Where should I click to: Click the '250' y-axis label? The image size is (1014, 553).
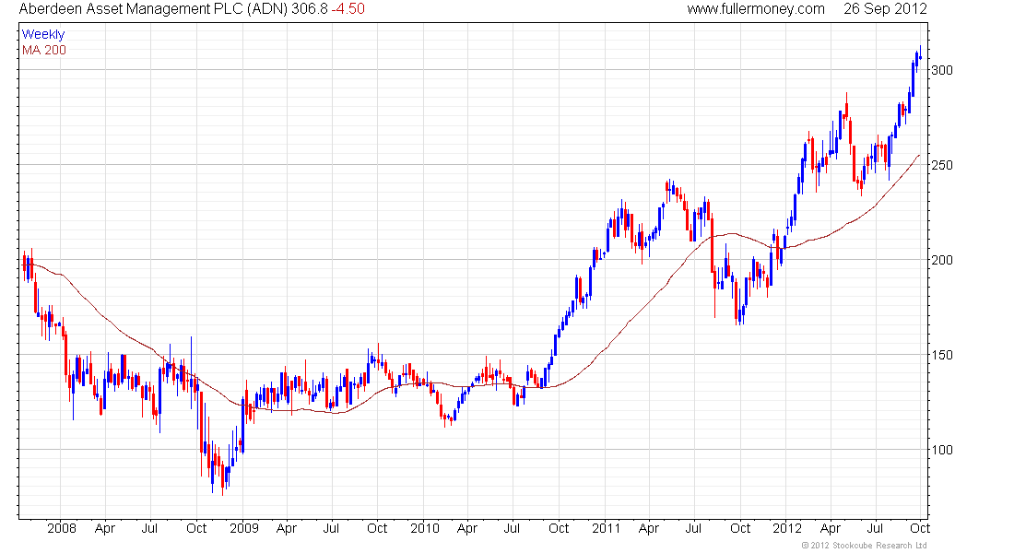[941, 165]
